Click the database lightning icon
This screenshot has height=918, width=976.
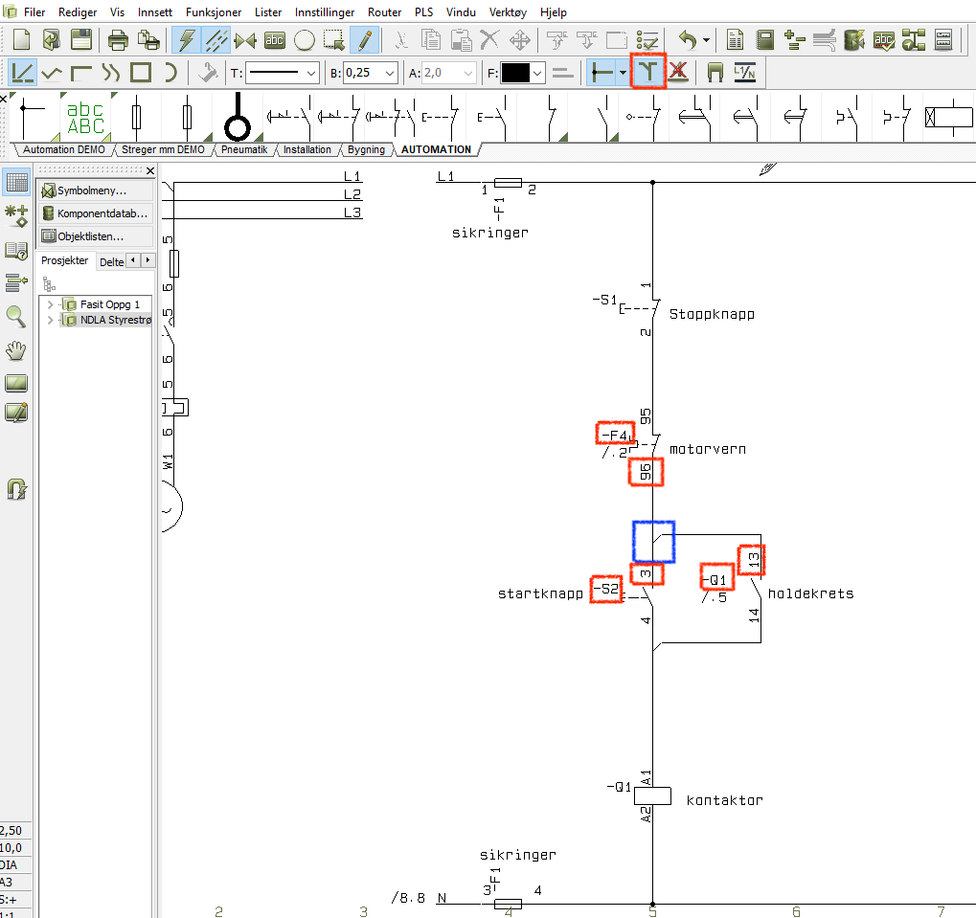coord(854,40)
